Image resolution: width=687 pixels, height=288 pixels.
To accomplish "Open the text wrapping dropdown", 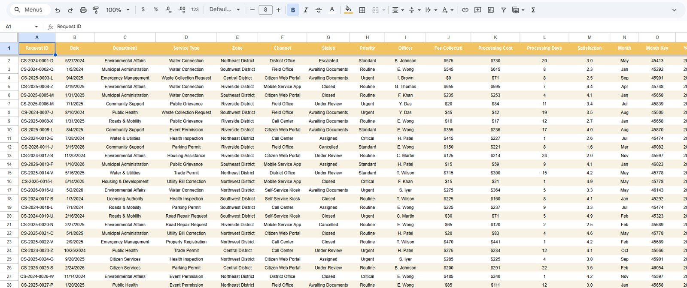I will (x=431, y=10).
